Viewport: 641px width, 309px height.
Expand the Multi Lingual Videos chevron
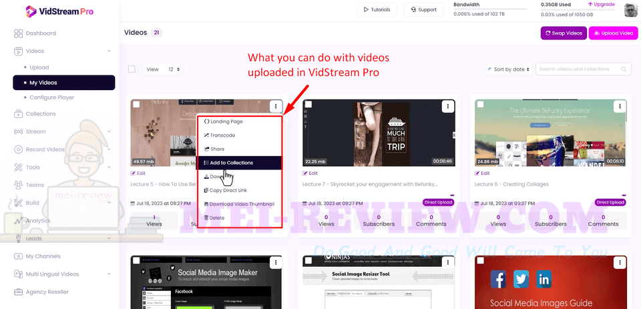[109, 274]
